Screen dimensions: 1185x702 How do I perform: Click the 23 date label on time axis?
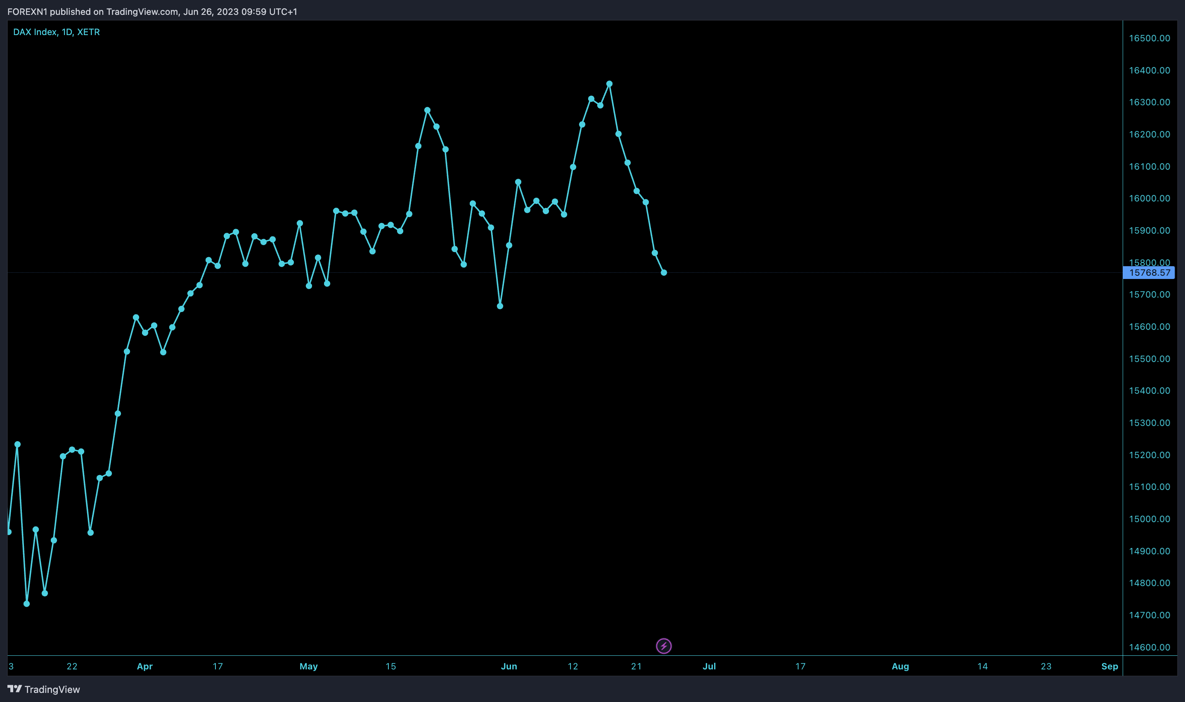1046,667
